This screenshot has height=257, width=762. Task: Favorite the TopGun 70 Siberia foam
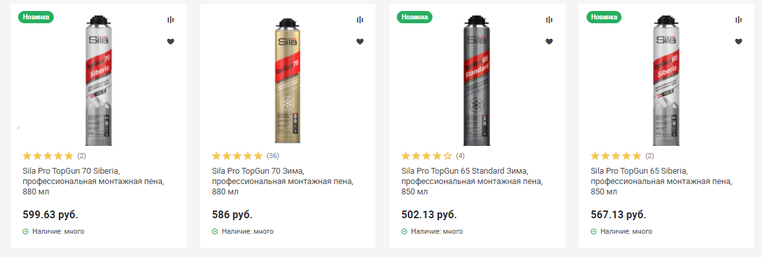pos(170,42)
